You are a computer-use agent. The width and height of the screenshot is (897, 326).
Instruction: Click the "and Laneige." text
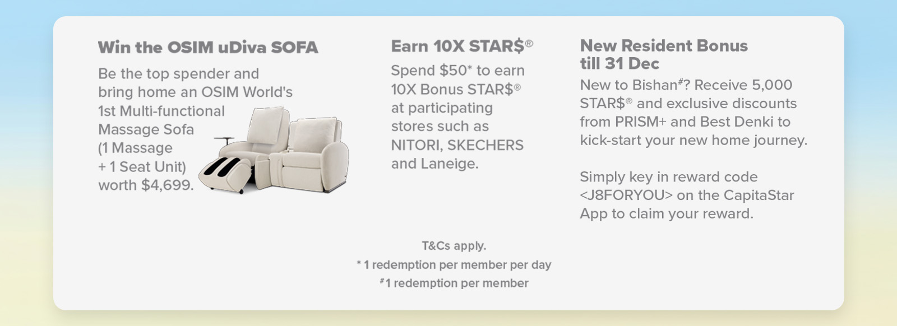pos(434,164)
